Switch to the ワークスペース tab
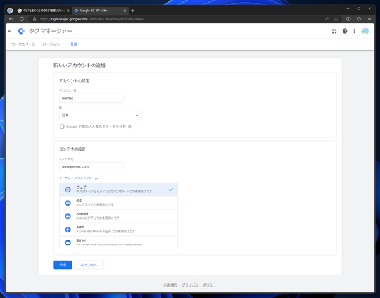 click(x=23, y=44)
